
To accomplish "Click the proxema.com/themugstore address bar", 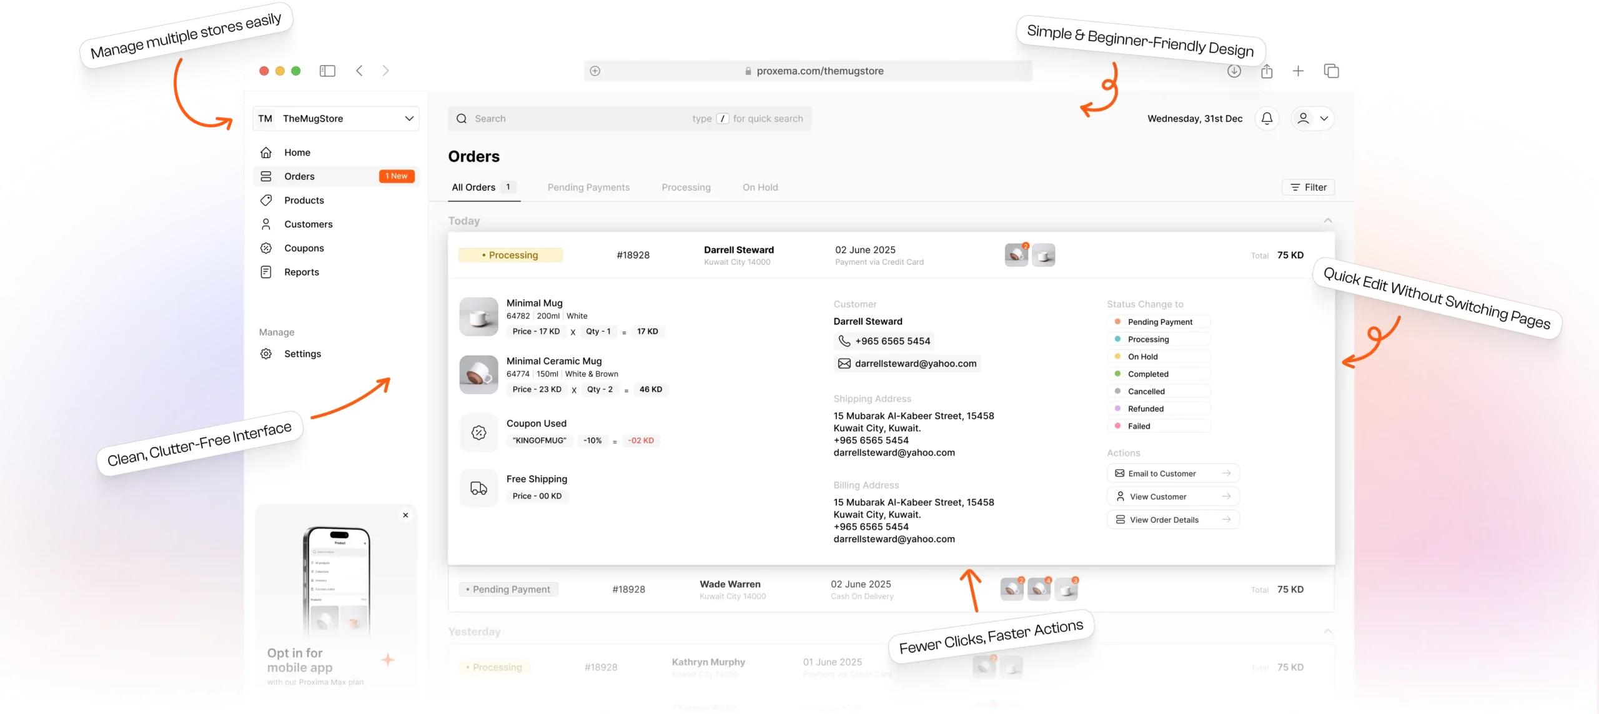I will [808, 71].
